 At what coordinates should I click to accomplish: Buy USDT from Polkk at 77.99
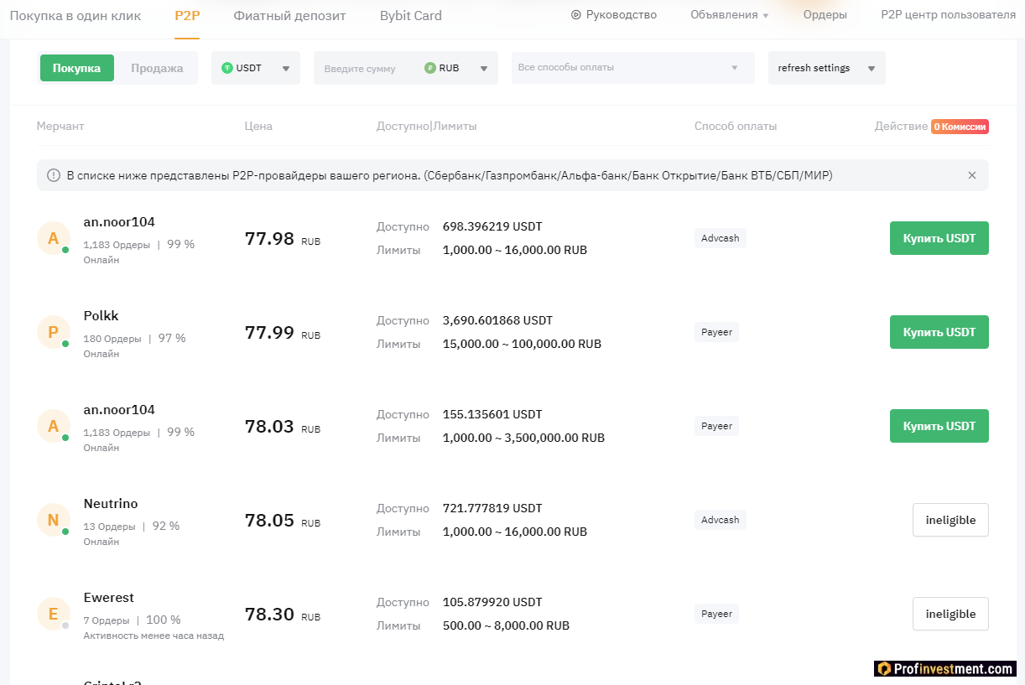939,332
